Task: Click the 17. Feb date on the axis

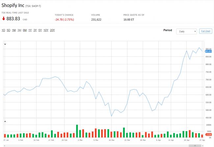Action: 51,140
